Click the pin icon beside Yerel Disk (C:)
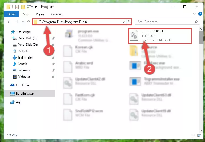 coord(53,38)
